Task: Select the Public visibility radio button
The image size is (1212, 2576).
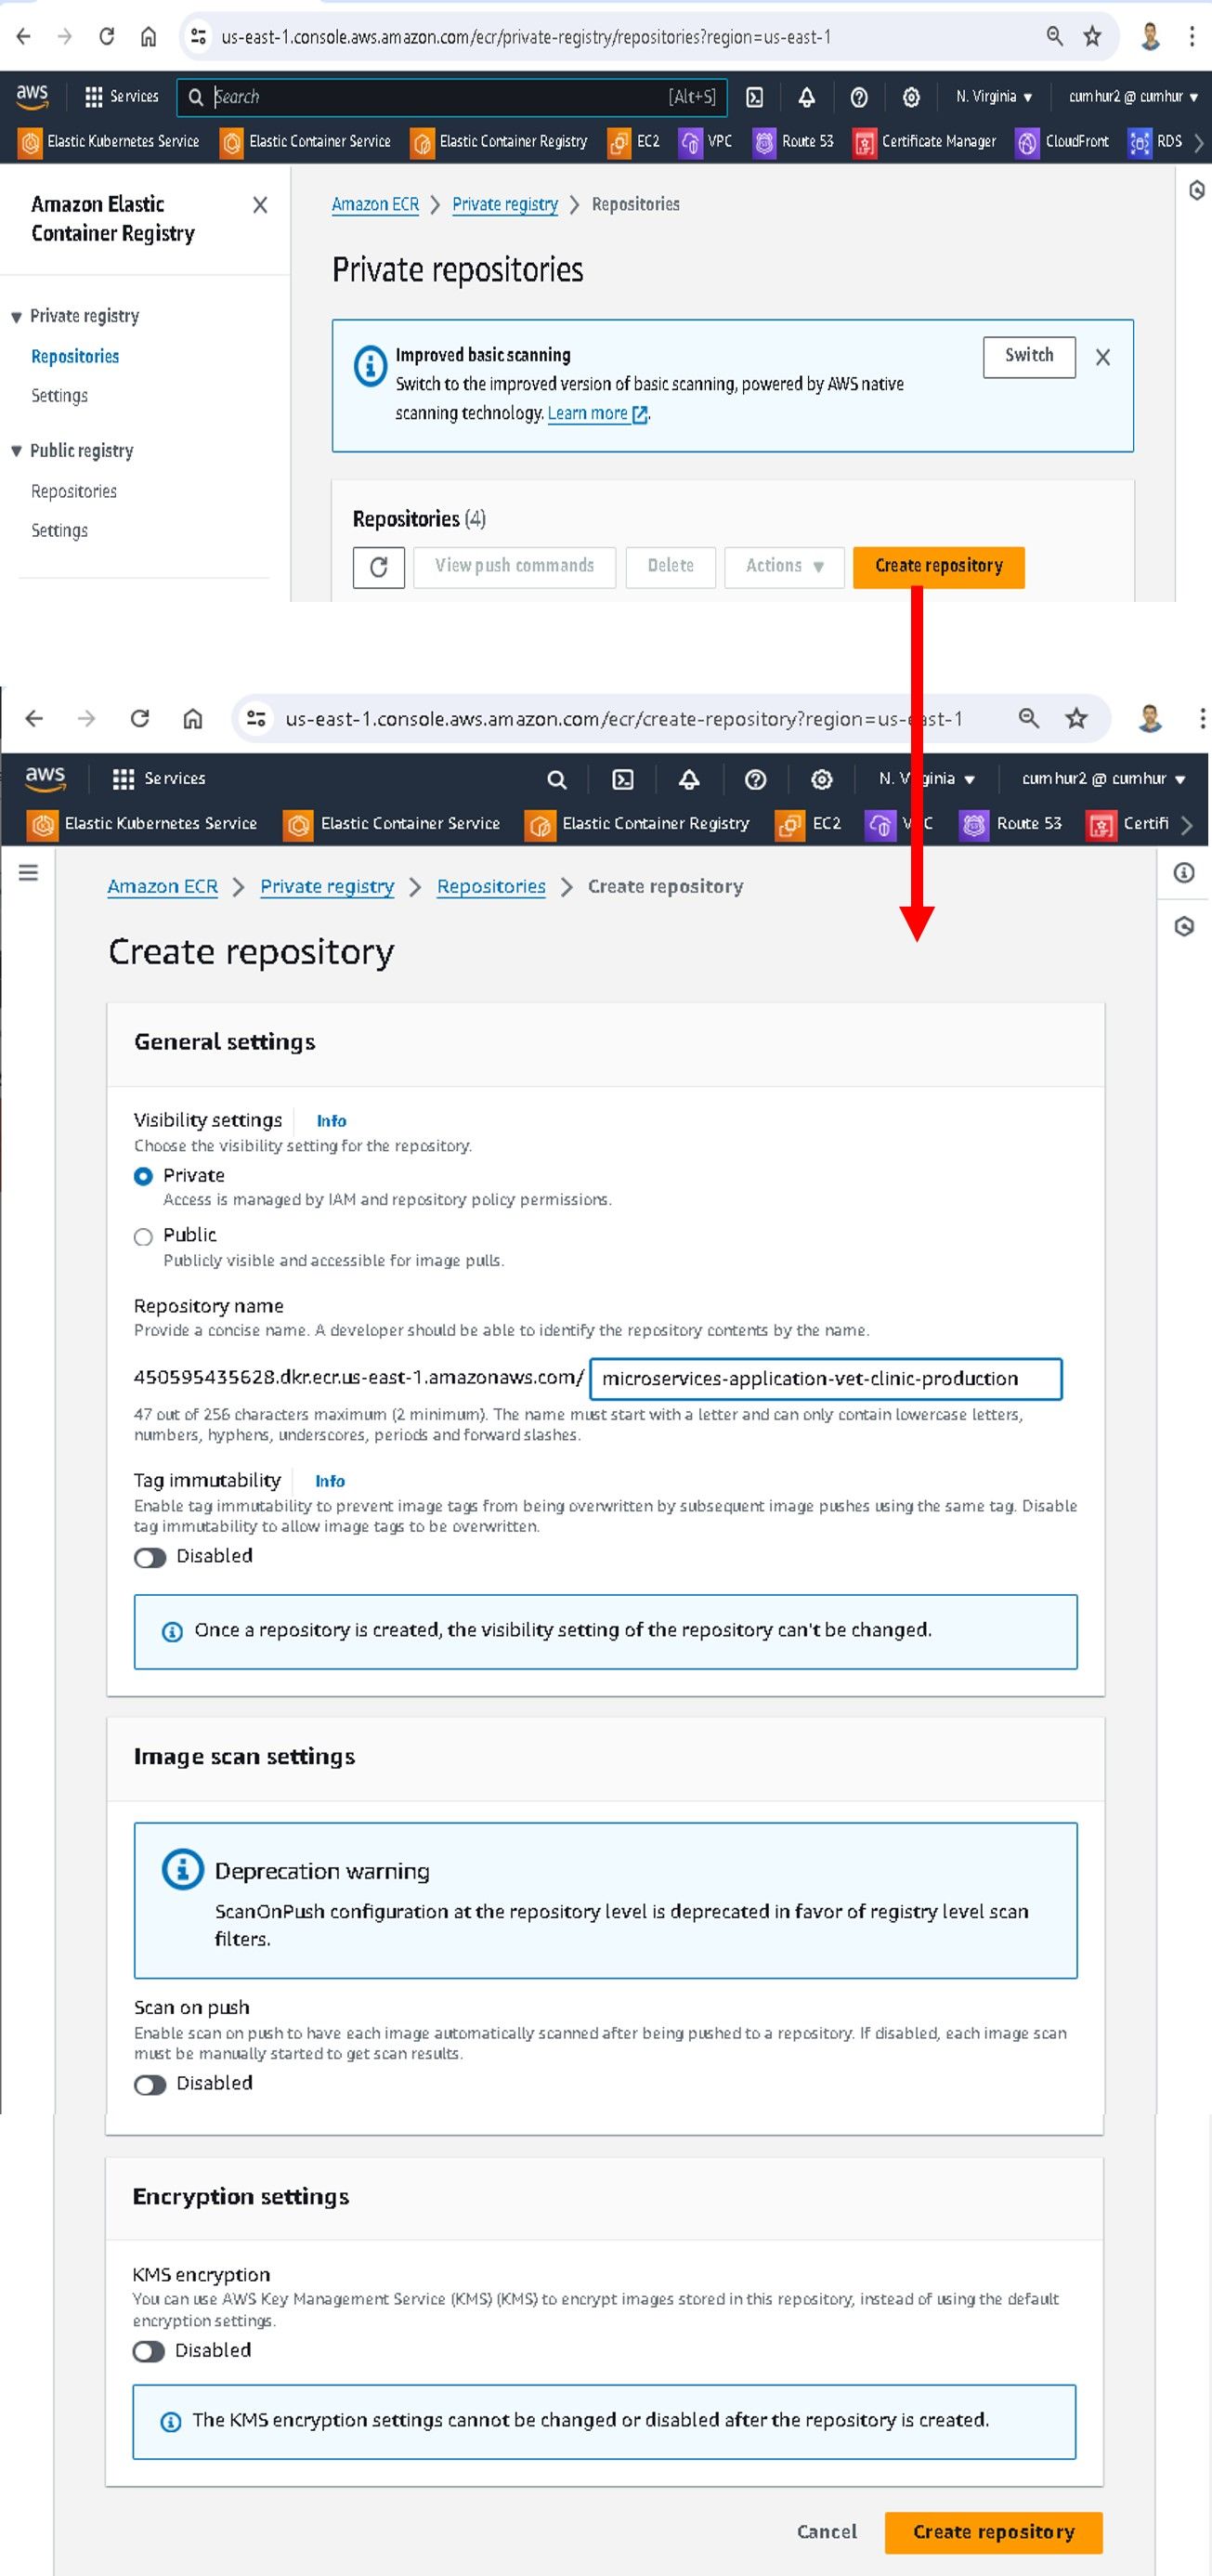Action: [x=143, y=1237]
